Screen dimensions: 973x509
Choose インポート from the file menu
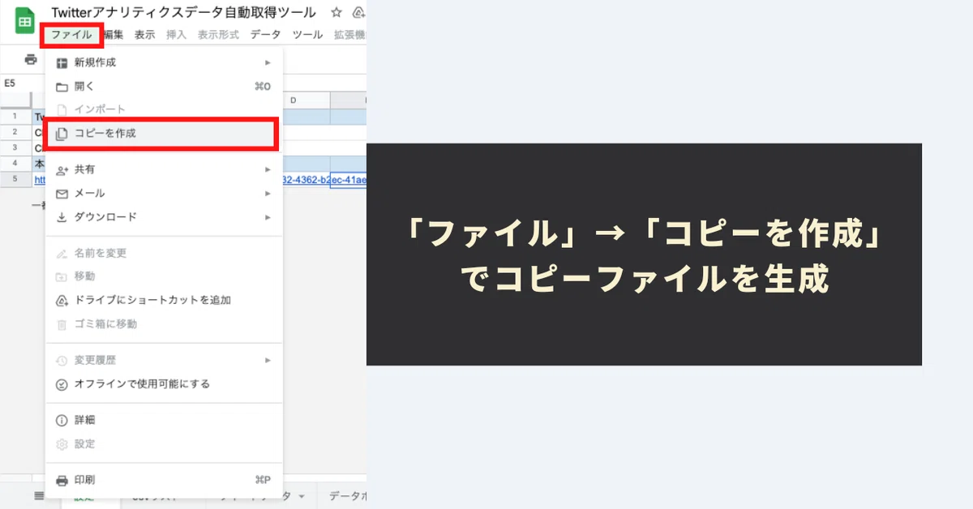click(x=164, y=109)
